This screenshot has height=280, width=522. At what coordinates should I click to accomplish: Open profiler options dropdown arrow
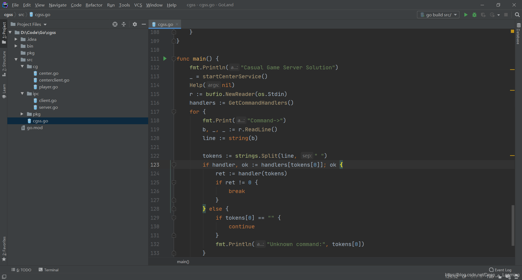[x=499, y=15]
